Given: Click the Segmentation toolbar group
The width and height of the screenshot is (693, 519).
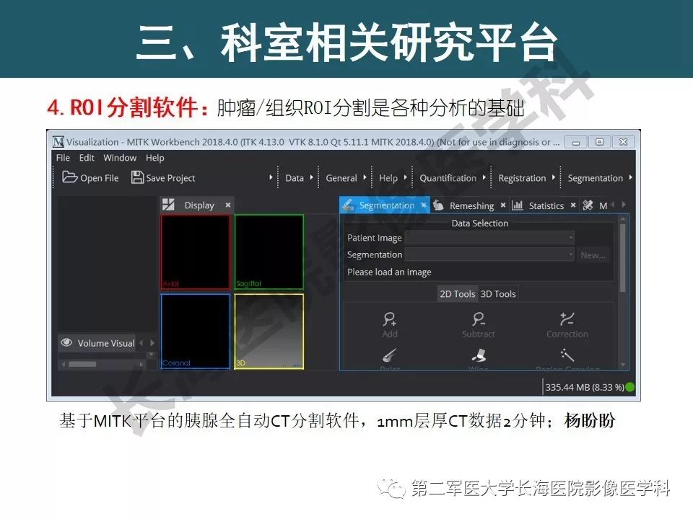Looking at the screenshot, I should pos(595,178).
